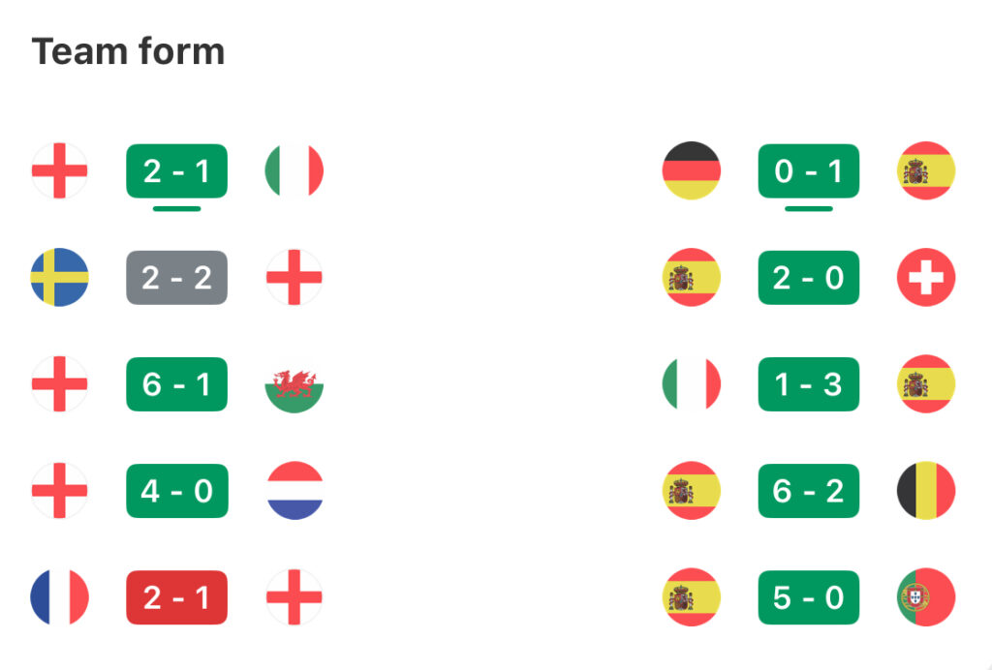Viewport: 992px width, 670px height.
Task: Open the 6 - 1 England Wales score
Action: [176, 384]
